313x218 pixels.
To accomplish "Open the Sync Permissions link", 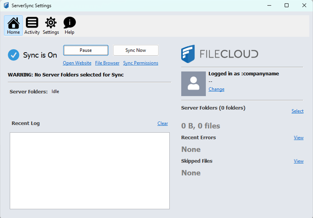I will (x=141, y=63).
